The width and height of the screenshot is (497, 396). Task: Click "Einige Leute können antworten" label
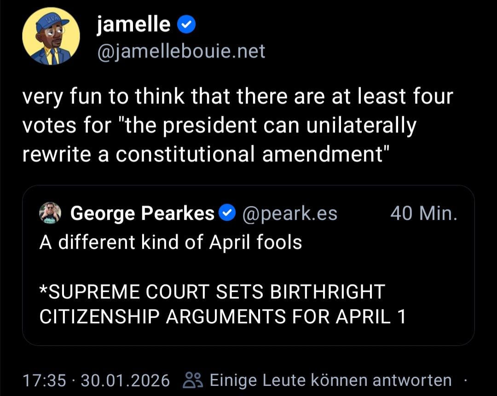[330, 380]
